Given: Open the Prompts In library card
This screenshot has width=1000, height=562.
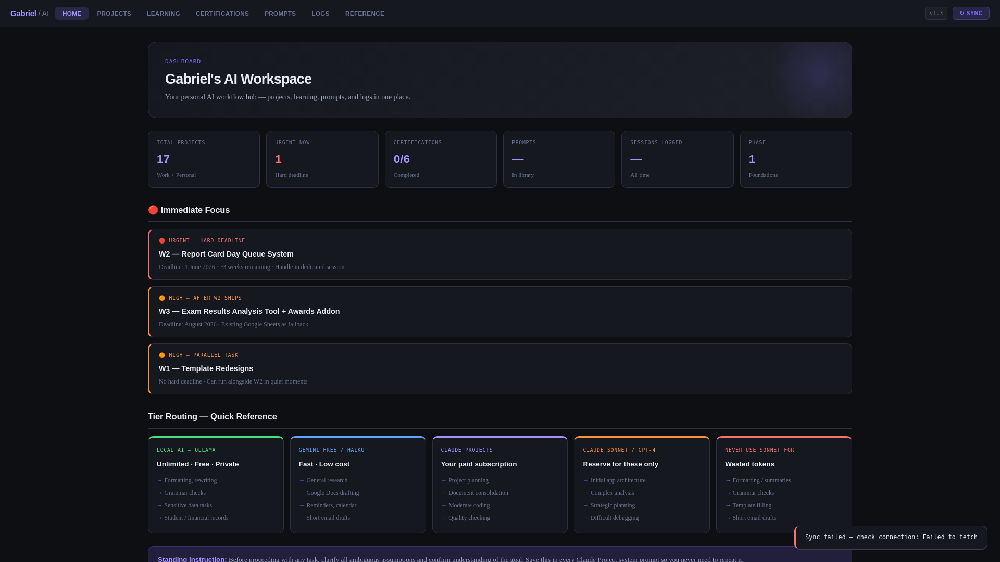Looking at the screenshot, I should tap(559, 159).
